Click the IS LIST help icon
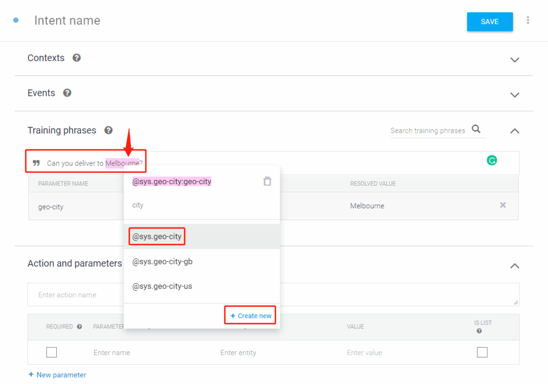The width and height of the screenshot is (548, 384). click(x=479, y=331)
